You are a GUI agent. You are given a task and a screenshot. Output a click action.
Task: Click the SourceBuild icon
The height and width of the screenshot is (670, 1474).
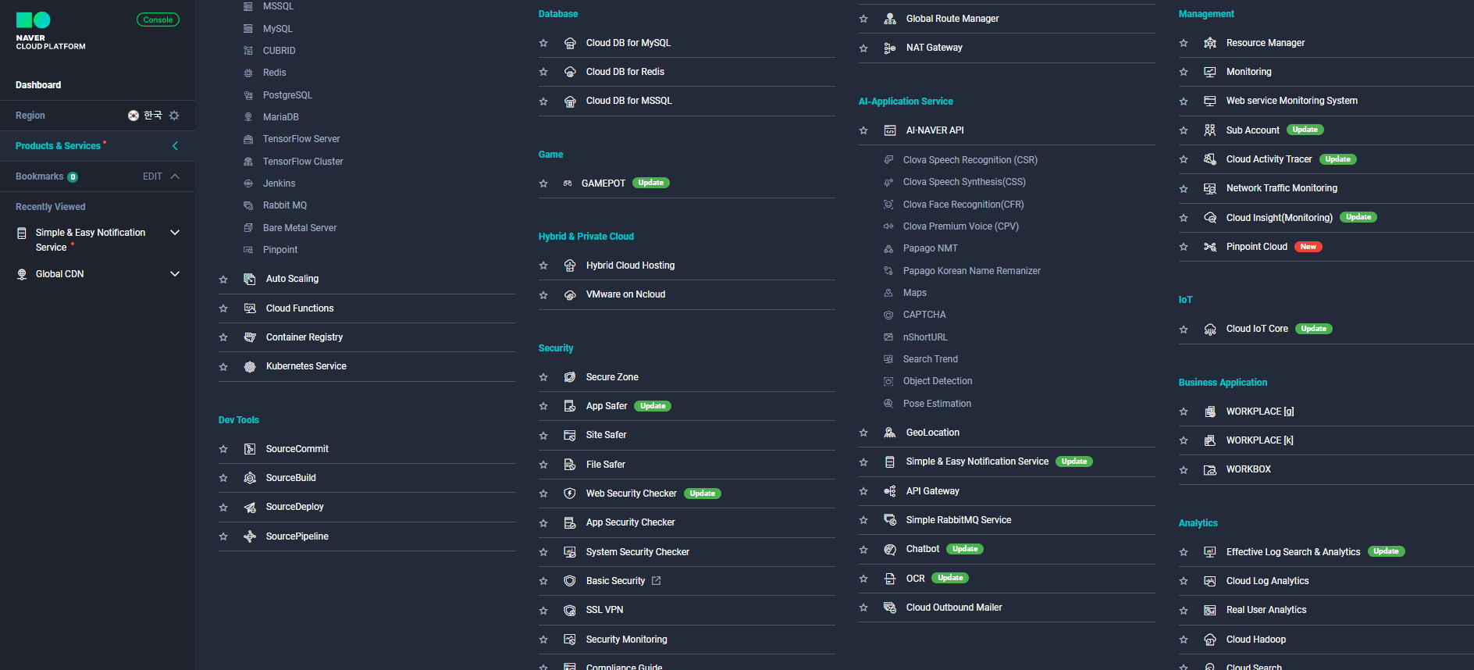250,478
